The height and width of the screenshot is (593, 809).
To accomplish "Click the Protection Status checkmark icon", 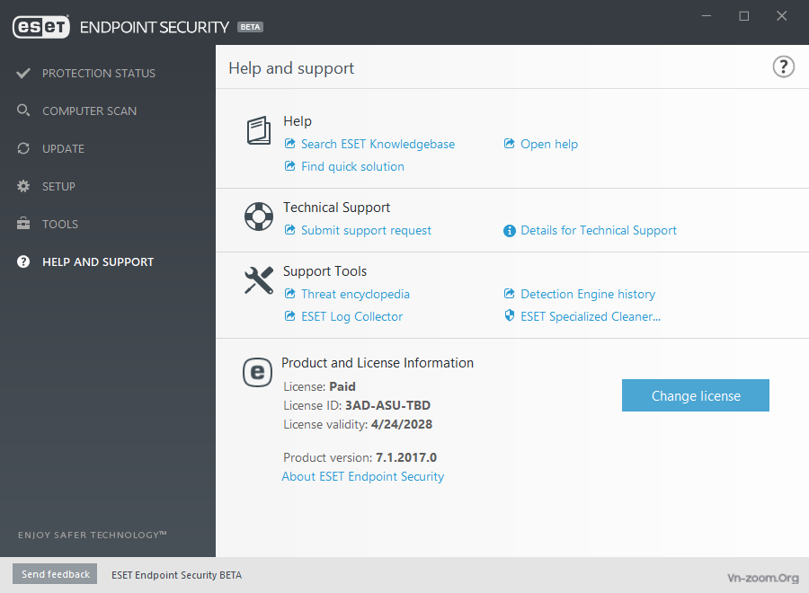I will point(23,73).
